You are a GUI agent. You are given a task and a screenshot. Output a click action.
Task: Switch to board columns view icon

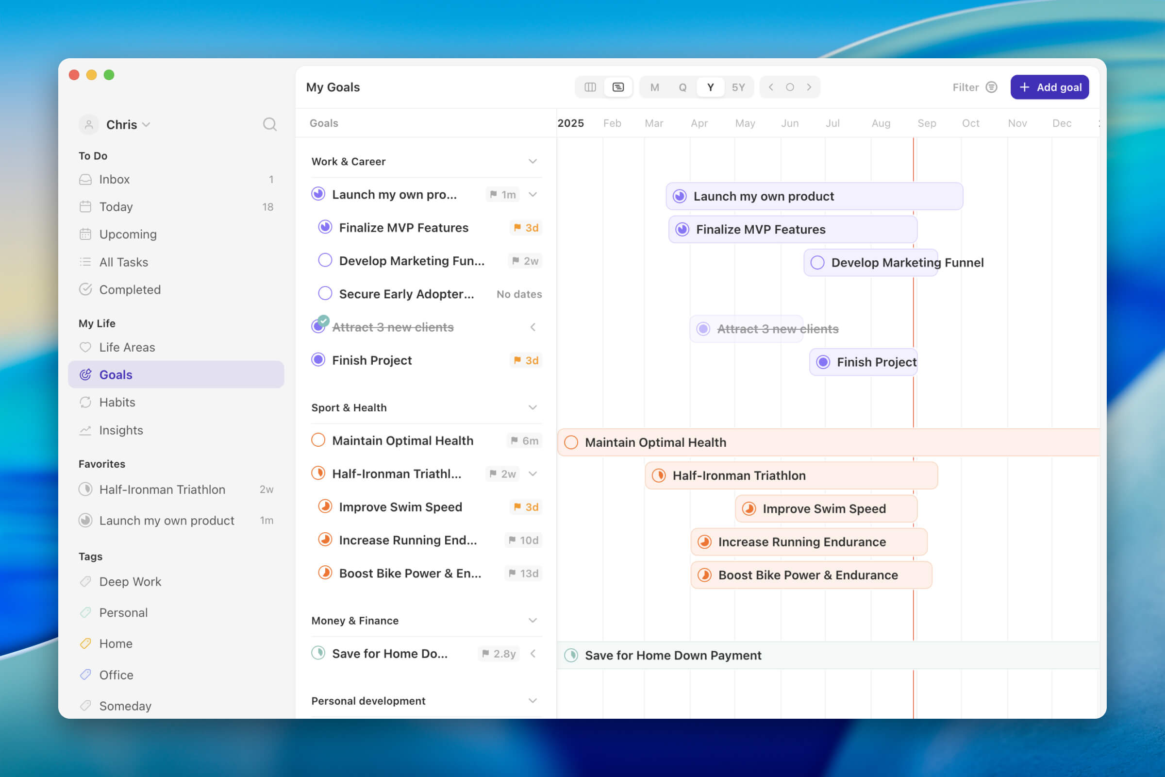pyautogui.click(x=590, y=87)
